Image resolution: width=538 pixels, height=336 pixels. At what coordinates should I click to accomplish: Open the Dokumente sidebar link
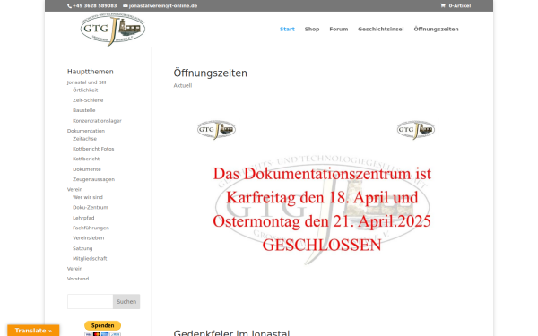pos(87,169)
